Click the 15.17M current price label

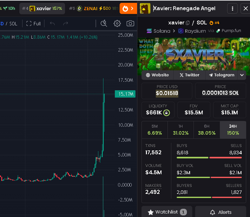(x=125, y=94)
